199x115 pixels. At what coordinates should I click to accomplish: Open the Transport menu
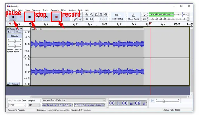click(36, 10)
